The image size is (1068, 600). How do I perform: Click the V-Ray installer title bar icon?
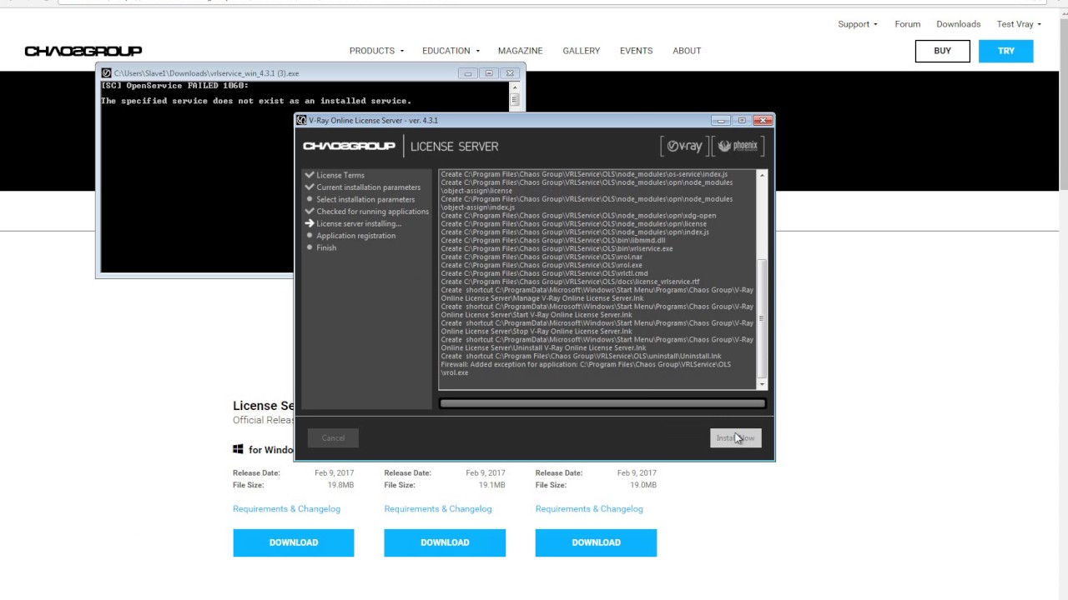(x=302, y=120)
